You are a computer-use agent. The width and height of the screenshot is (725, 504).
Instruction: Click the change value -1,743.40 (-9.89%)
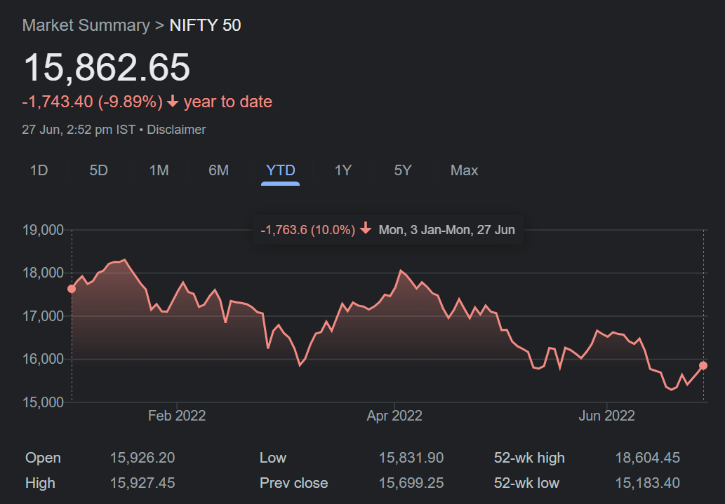93,102
